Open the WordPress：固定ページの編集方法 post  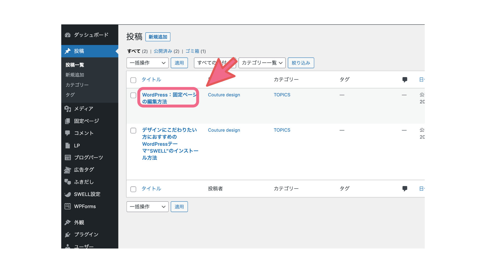coord(169,98)
